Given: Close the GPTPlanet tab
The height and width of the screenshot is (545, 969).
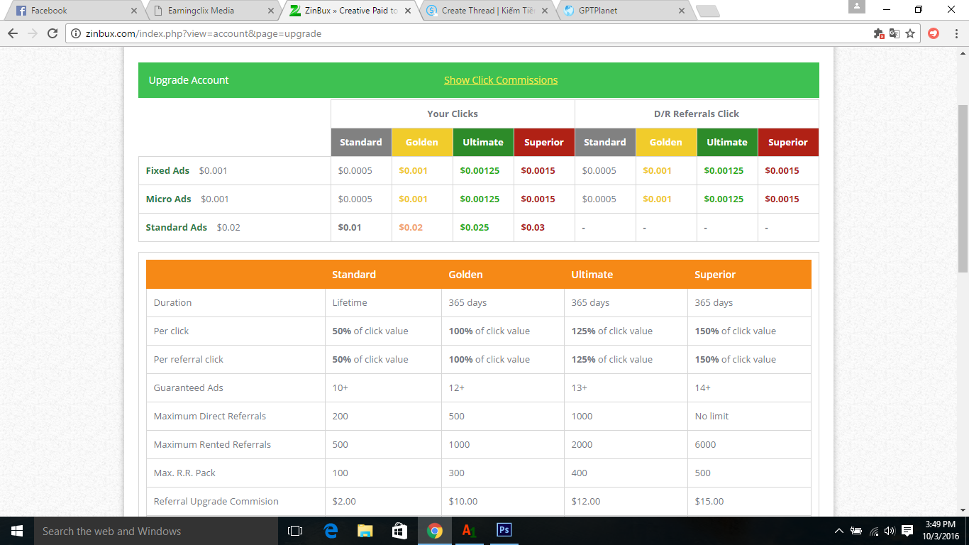Looking at the screenshot, I should point(682,11).
